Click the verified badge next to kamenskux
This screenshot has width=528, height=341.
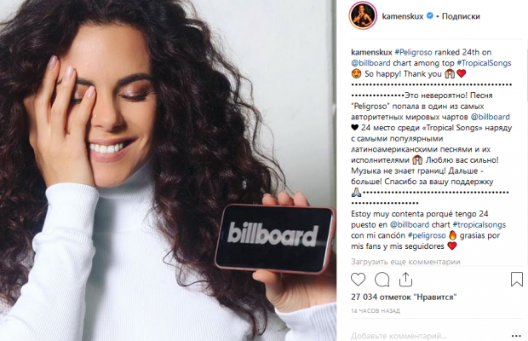(430, 15)
